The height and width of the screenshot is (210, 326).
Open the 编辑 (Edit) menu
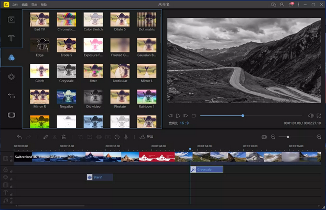coord(25,4)
